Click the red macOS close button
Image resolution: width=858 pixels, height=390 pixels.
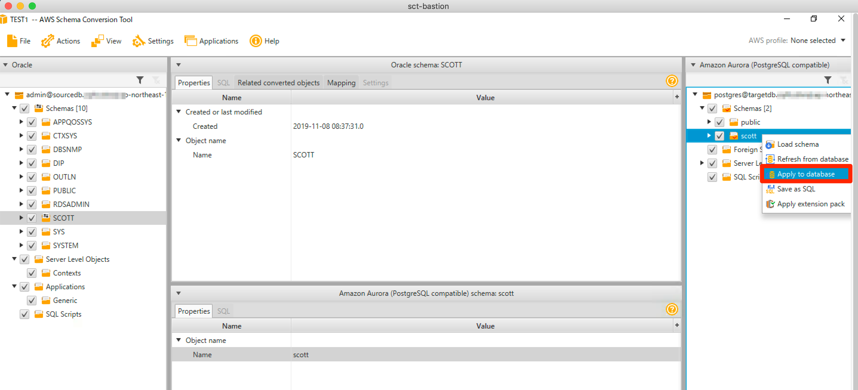click(x=8, y=6)
